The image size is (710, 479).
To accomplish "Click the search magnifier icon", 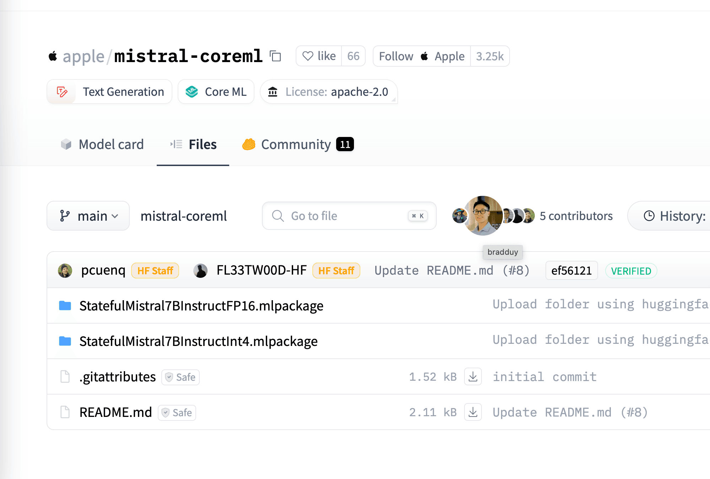I will pyautogui.click(x=278, y=216).
